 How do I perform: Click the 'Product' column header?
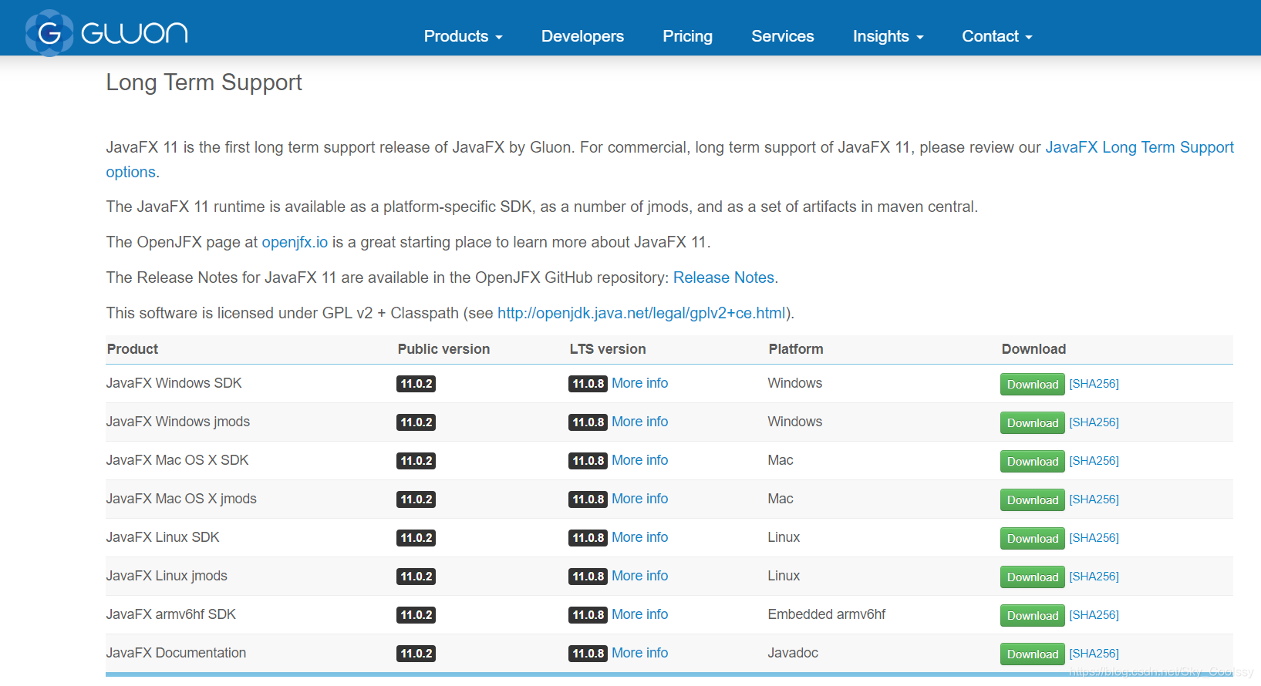132,349
